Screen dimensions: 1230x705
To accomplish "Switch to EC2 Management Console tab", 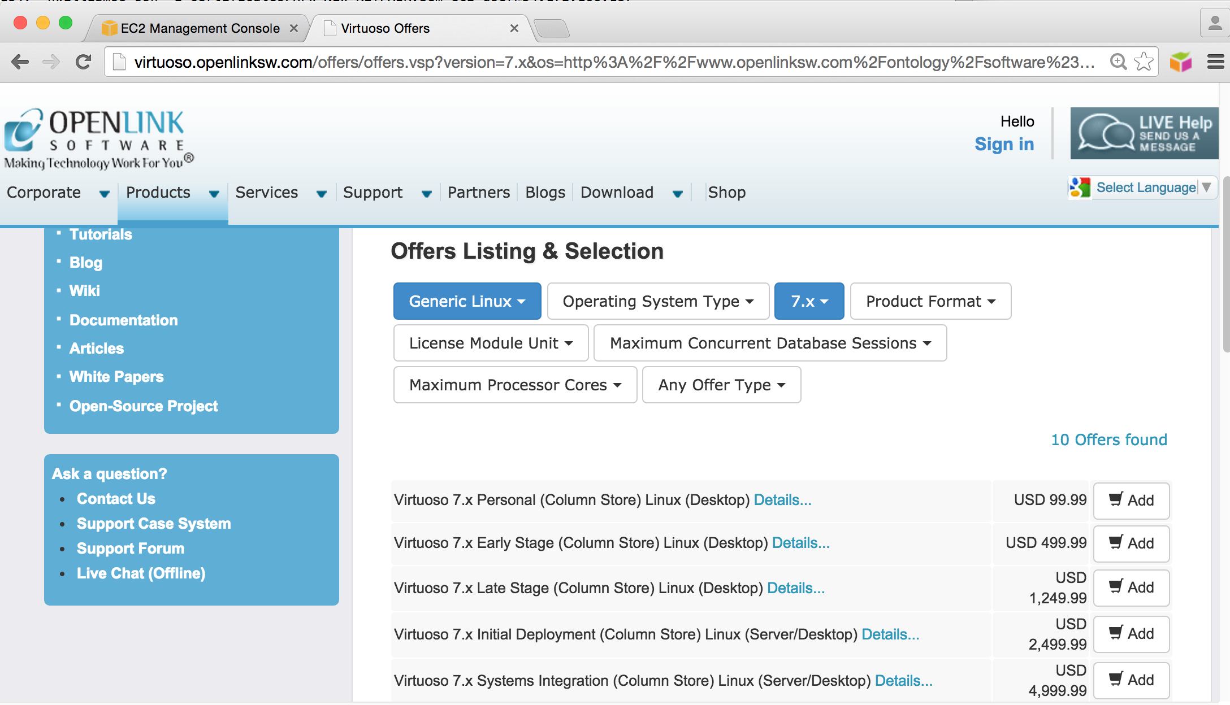I will [199, 28].
